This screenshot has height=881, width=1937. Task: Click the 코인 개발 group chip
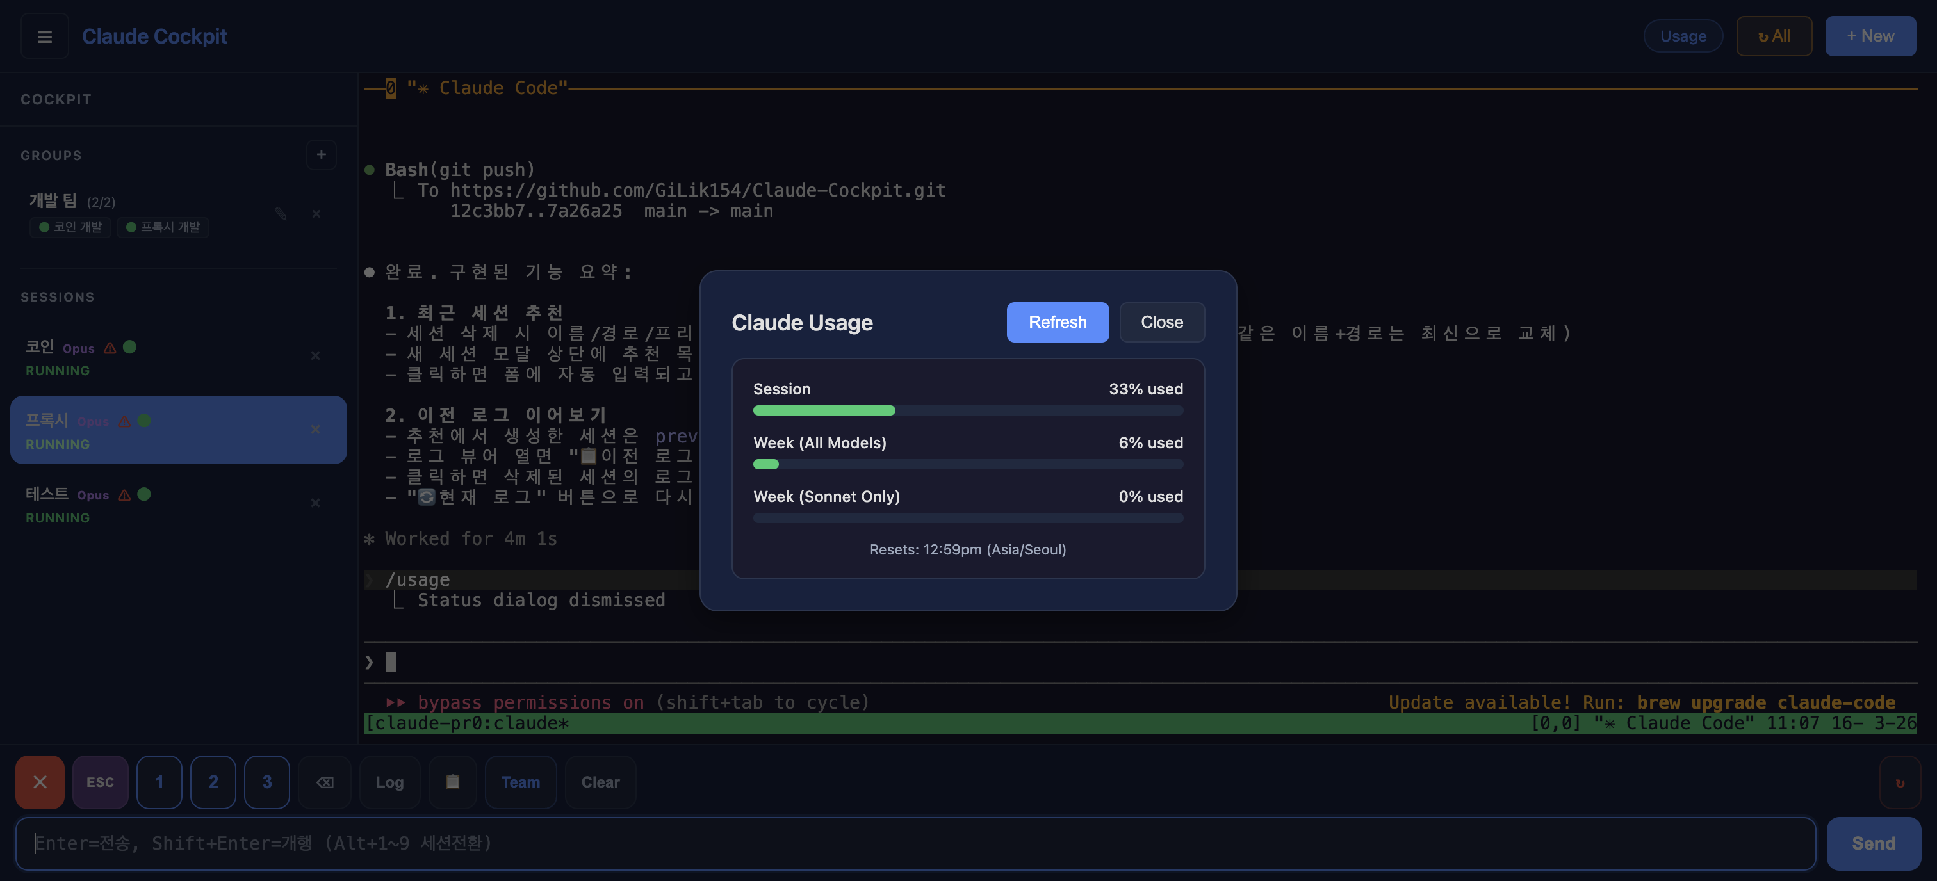click(70, 227)
